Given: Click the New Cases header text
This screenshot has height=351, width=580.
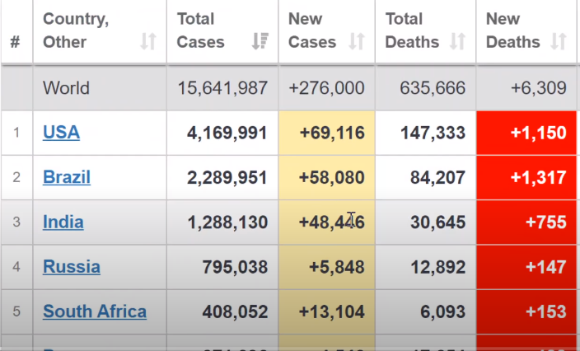Looking at the screenshot, I should (312, 30).
